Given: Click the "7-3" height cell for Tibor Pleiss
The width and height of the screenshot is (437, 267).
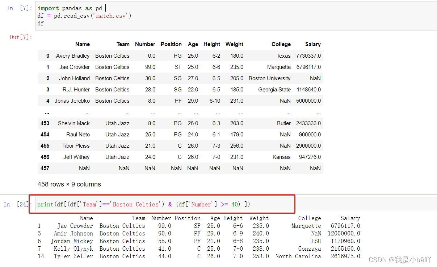Looking at the screenshot, I should [216, 146].
